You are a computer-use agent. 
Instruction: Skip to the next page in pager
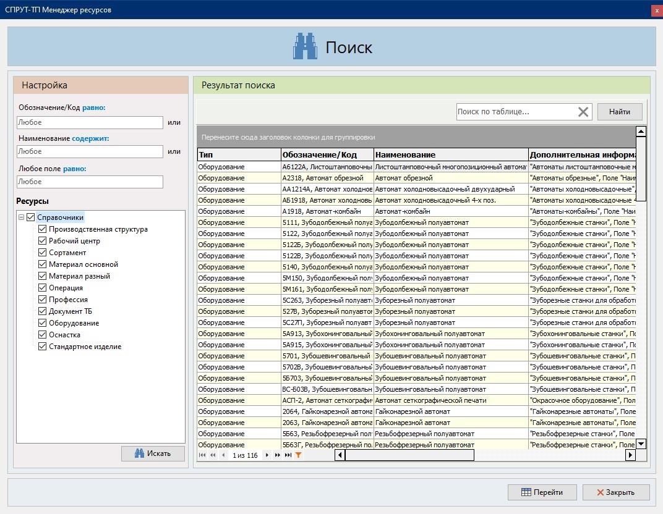[x=277, y=455]
